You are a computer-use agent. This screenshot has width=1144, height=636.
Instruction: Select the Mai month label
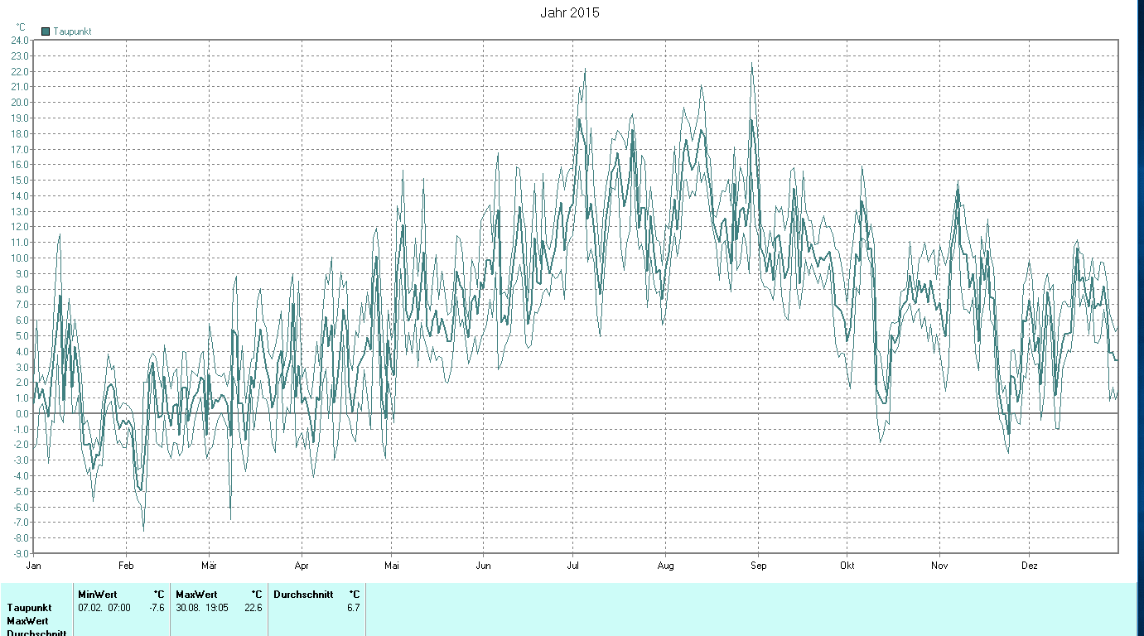click(x=392, y=566)
